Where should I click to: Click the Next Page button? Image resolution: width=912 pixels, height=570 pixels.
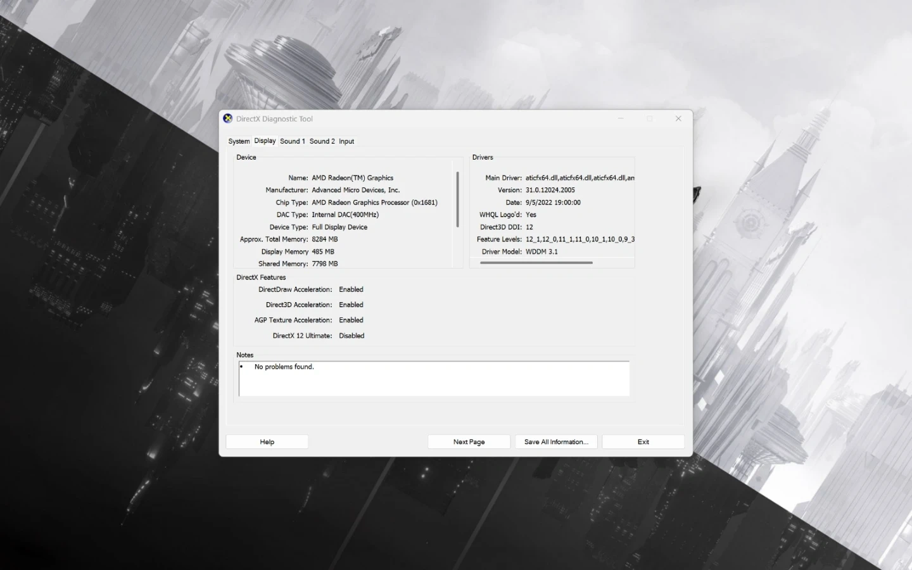pos(469,442)
